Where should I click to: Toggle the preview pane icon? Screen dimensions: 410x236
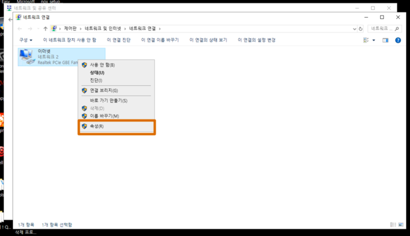(x=386, y=40)
